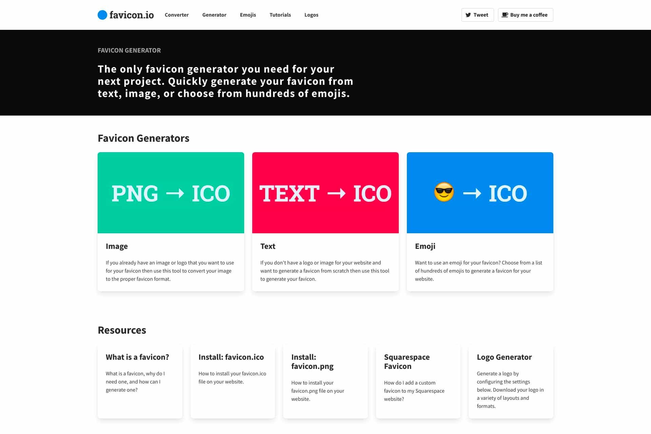Screen dimensions: 651x434
Task: Click the Converter menu tab
Action: [176, 15]
